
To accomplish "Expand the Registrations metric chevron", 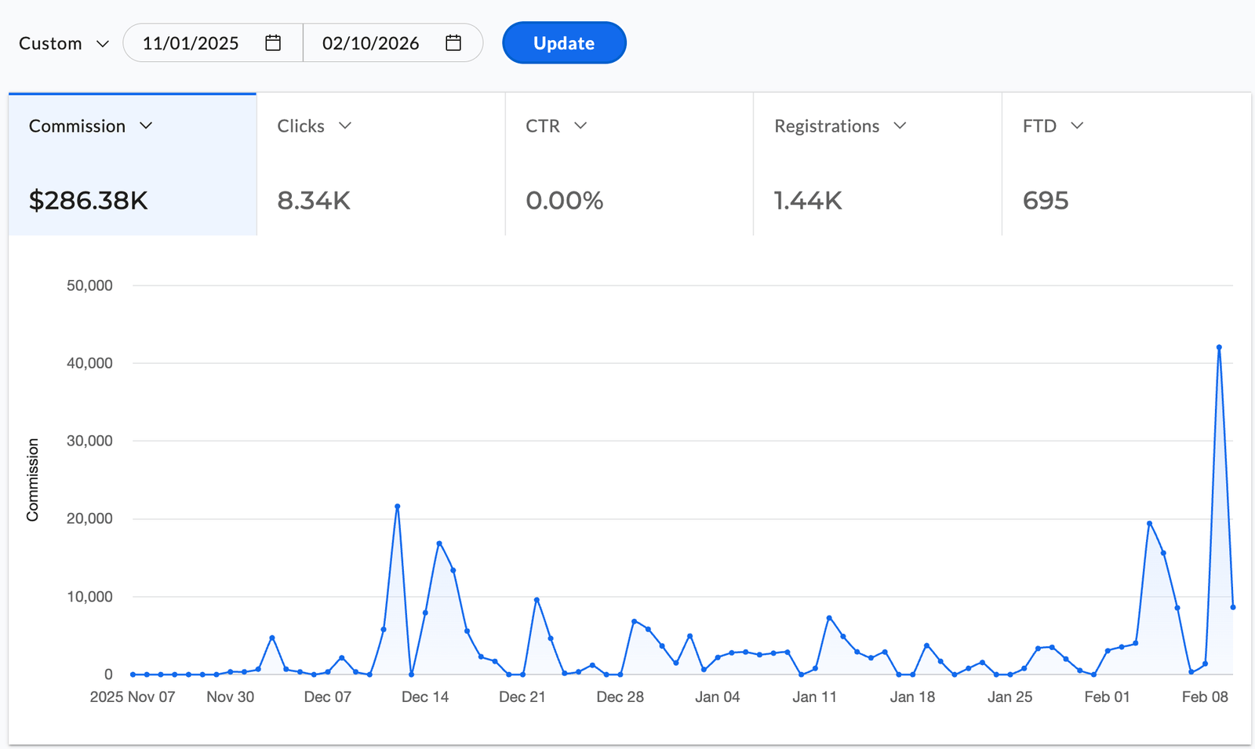I will click(900, 125).
